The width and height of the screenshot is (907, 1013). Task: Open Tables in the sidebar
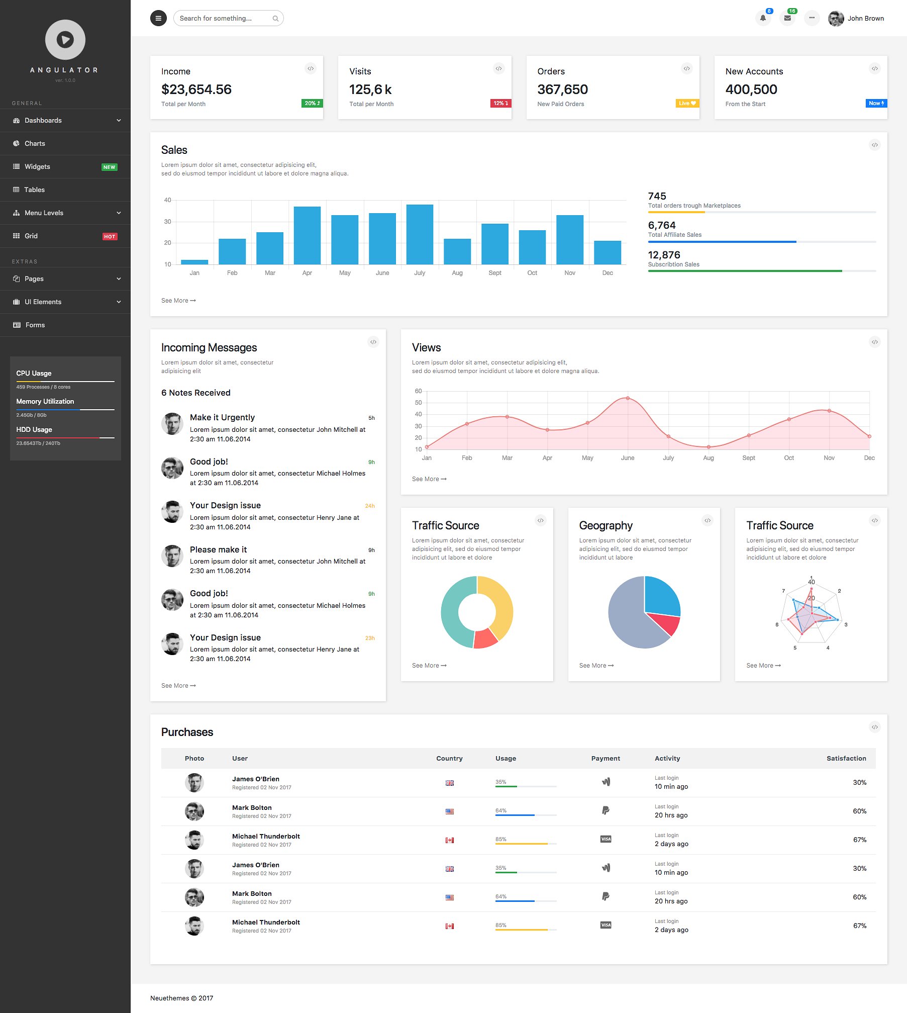tap(65, 190)
